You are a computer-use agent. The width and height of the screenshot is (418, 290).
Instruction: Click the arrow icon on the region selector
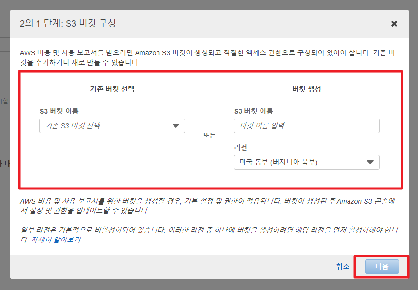click(370, 162)
